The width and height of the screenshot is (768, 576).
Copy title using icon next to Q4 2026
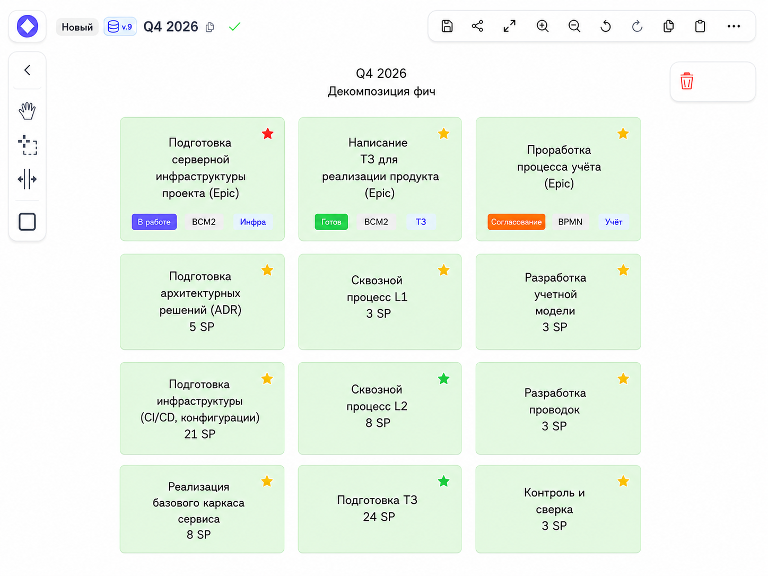(x=210, y=27)
